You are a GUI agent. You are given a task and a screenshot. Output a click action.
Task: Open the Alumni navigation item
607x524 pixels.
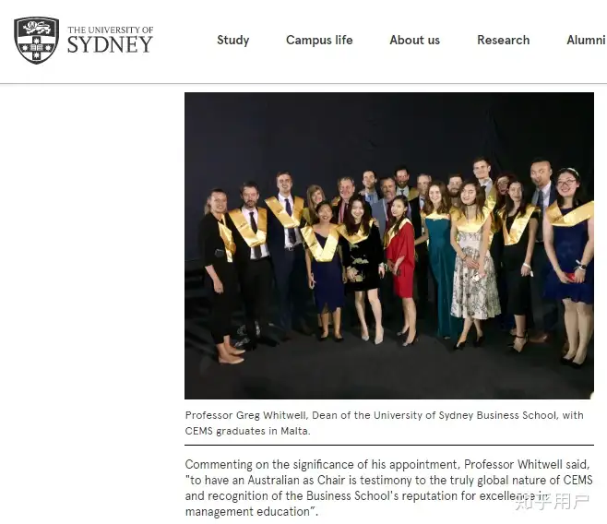[x=586, y=40]
